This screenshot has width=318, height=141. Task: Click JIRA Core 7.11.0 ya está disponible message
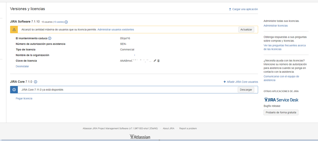coord(43,90)
